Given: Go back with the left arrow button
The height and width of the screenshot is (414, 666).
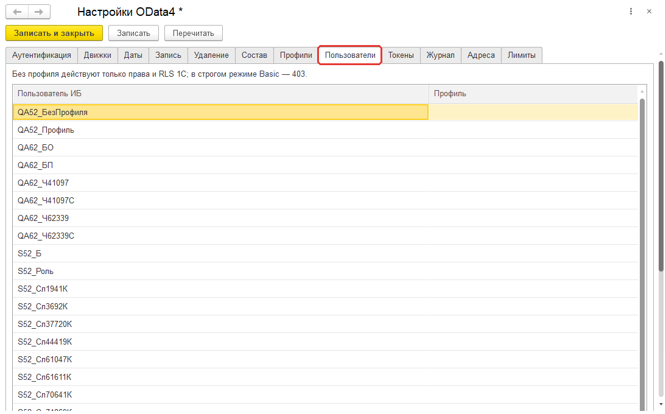Looking at the screenshot, I should coord(17,12).
